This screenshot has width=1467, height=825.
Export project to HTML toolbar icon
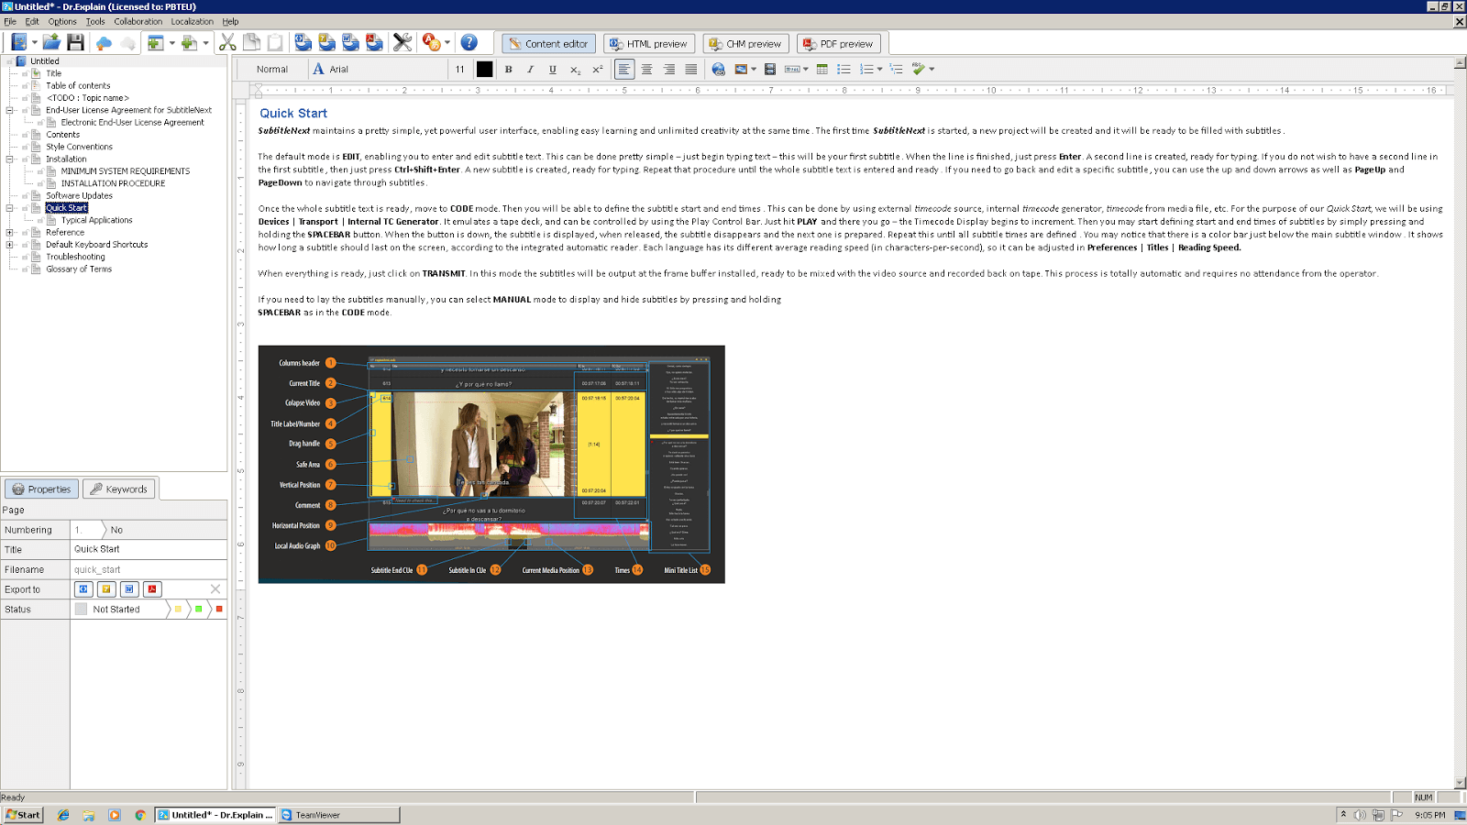303,42
